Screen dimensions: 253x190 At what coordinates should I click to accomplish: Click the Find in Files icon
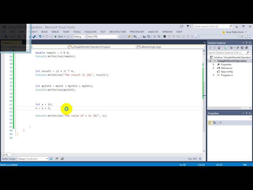pos(129,37)
